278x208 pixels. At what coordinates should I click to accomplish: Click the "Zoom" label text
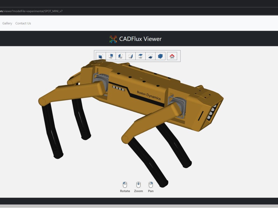click(x=138, y=191)
